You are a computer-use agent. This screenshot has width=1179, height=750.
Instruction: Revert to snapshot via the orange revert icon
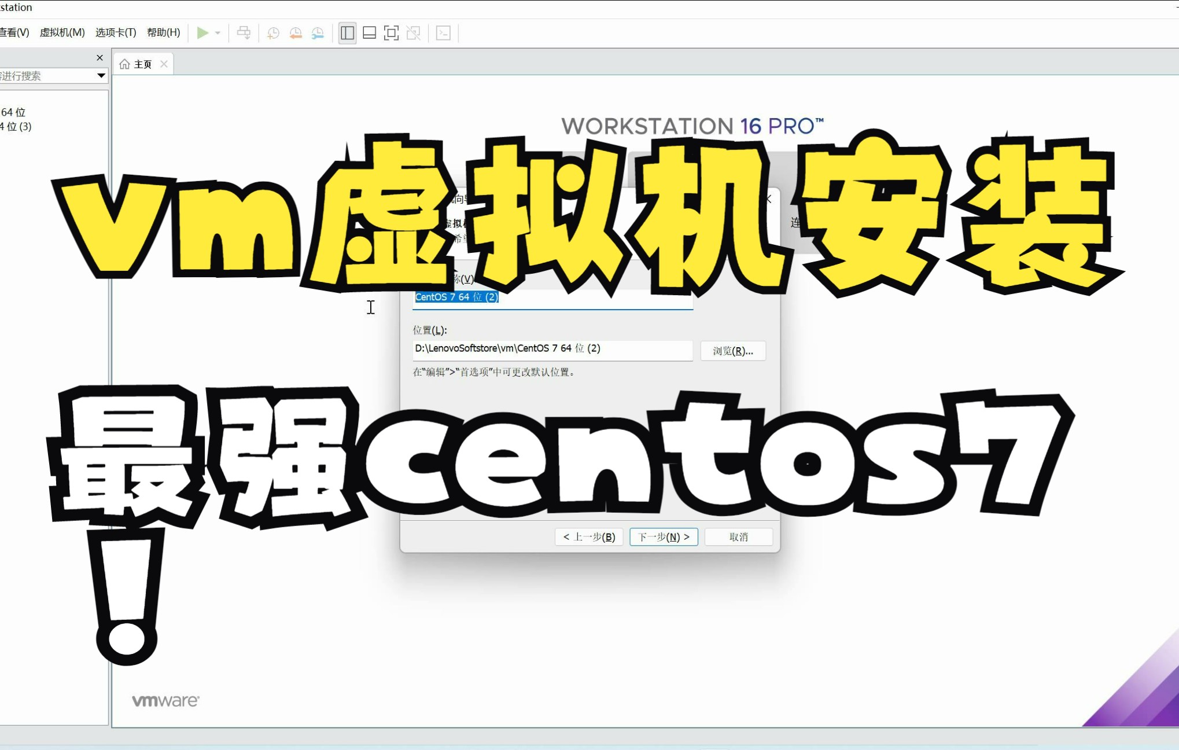coord(295,32)
